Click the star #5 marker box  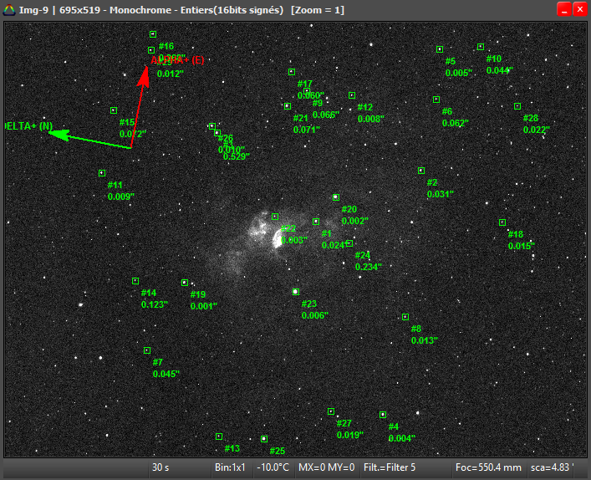pos(440,49)
